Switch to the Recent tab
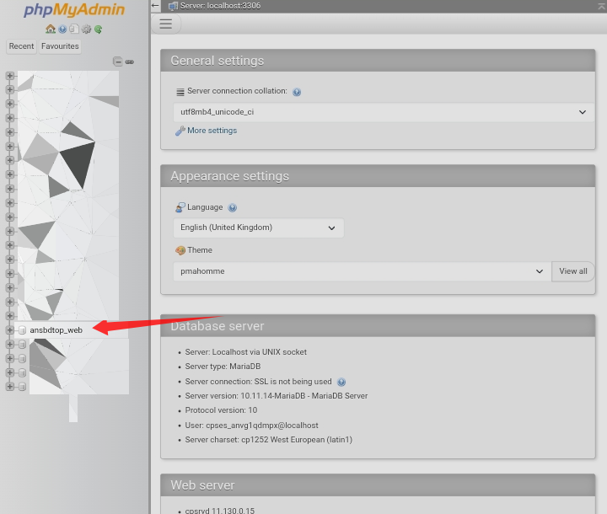The width and height of the screenshot is (607, 514). [x=21, y=46]
